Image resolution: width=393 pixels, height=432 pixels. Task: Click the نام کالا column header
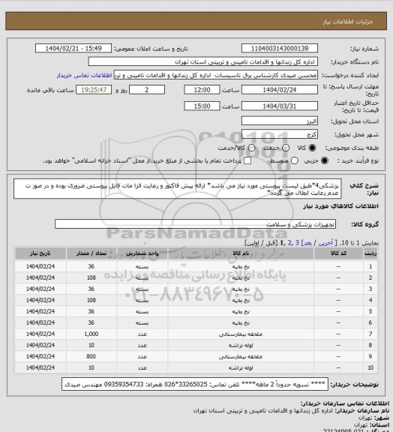pos(241,253)
